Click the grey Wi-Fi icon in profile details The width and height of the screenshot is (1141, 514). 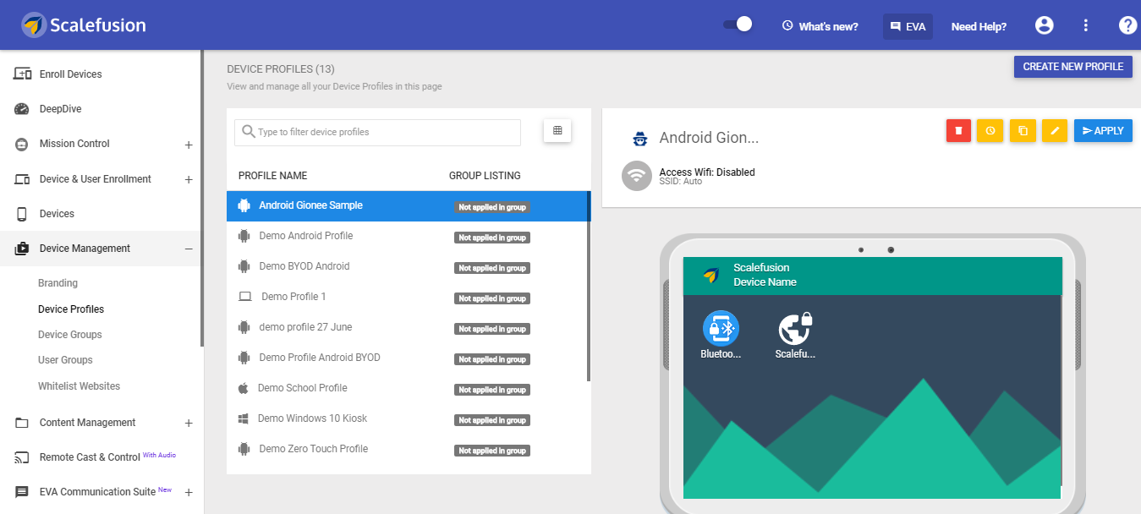point(637,176)
